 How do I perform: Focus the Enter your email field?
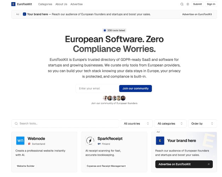click(x=97, y=88)
